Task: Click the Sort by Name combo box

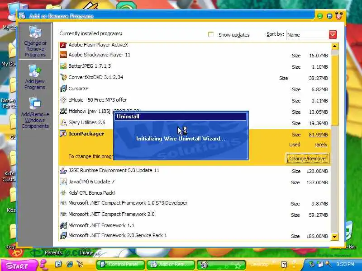Action: coord(311,35)
